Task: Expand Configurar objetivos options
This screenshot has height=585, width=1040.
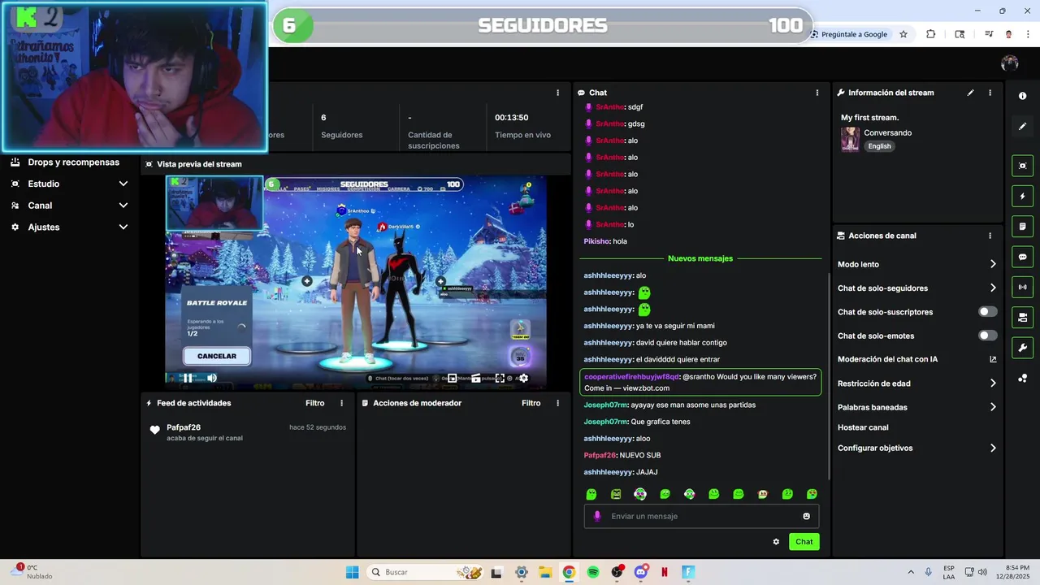Action: (x=993, y=448)
